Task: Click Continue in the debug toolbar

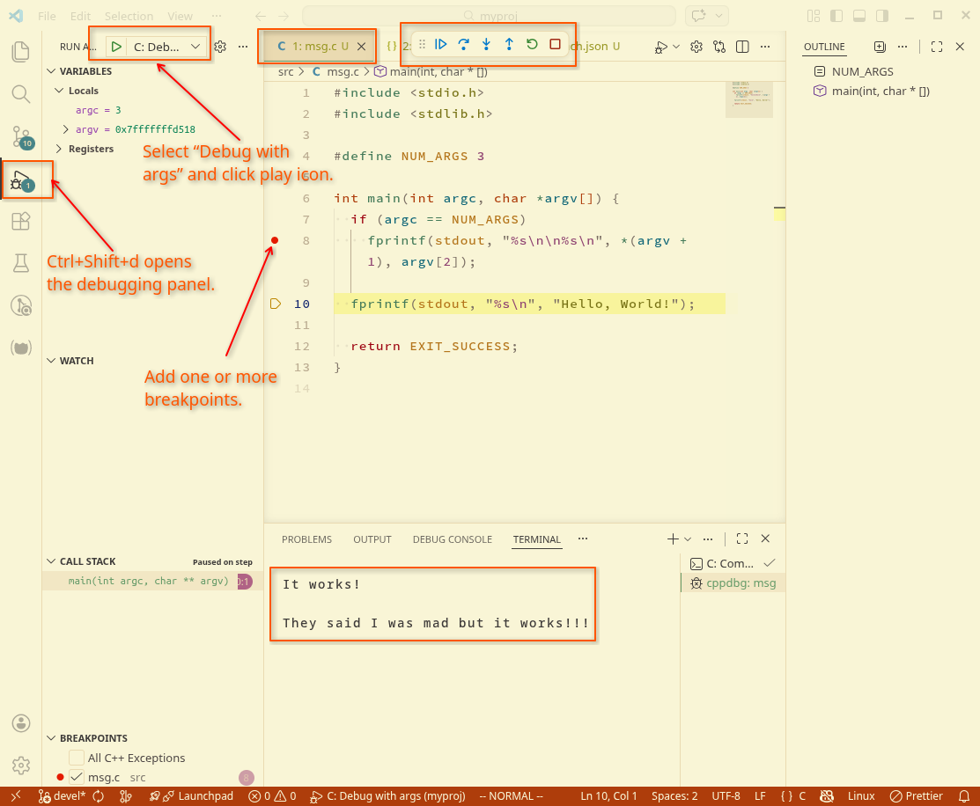Action: [440, 44]
